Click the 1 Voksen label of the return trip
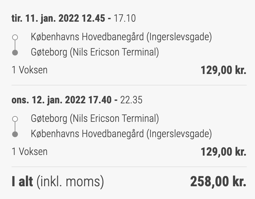This screenshot has width=255, height=199. point(30,151)
